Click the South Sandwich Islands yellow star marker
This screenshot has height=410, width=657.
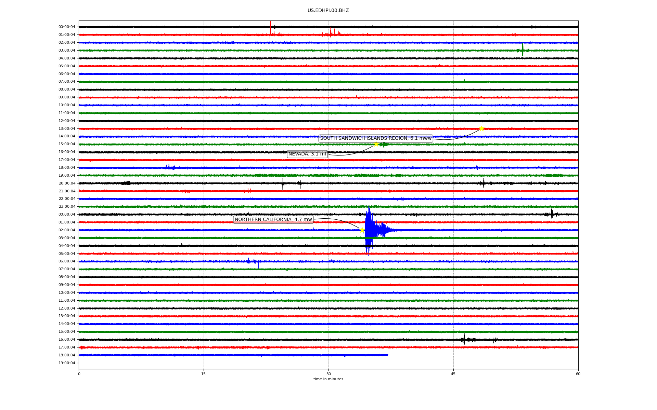pyautogui.click(x=481, y=129)
